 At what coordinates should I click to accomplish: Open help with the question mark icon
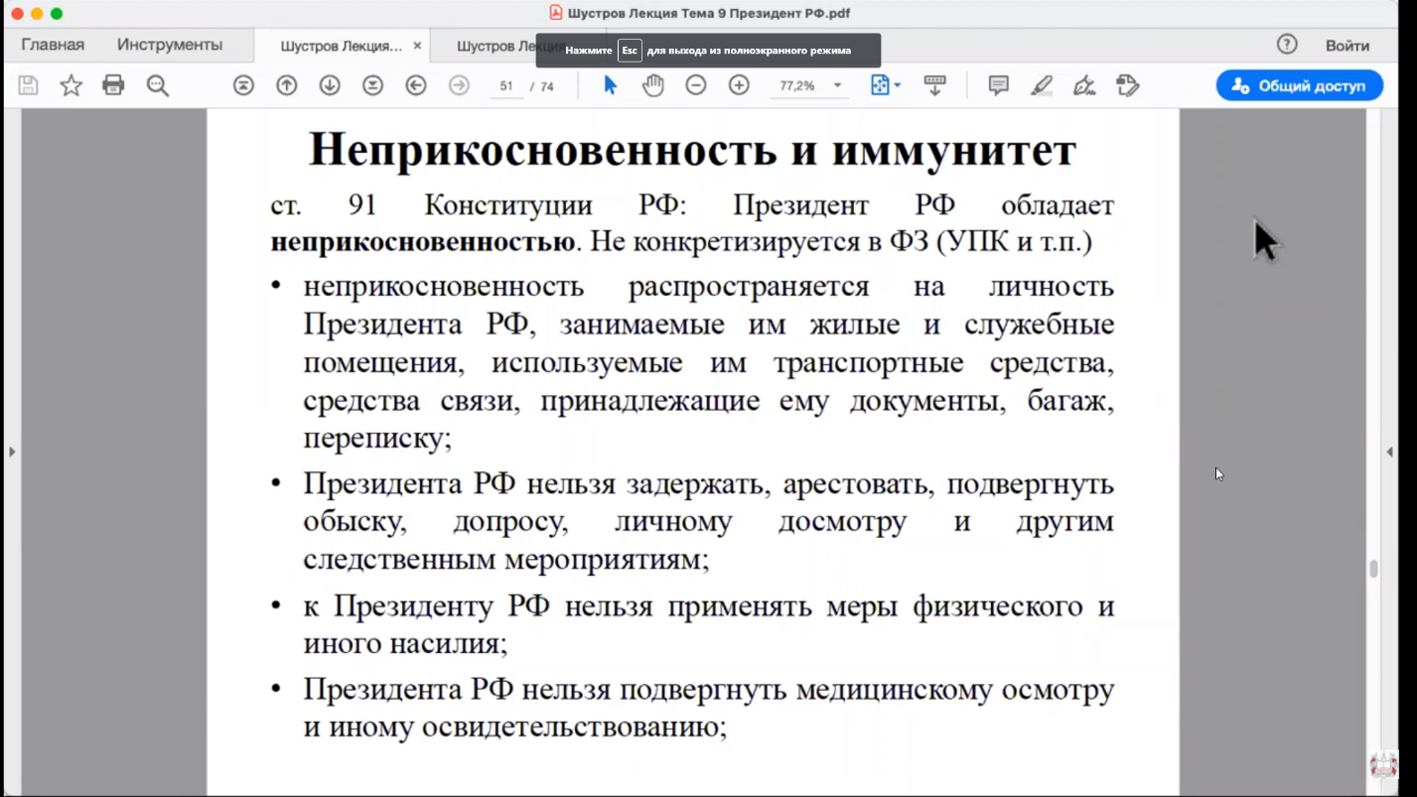click(x=1287, y=45)
